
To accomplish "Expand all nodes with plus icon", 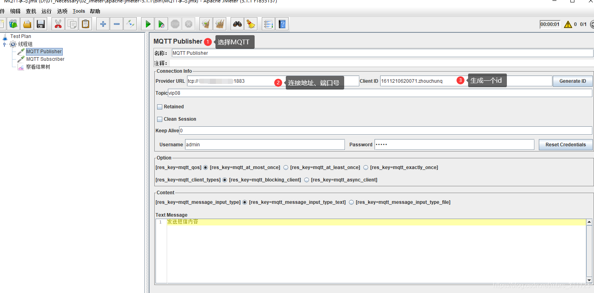I will [103, 24].
